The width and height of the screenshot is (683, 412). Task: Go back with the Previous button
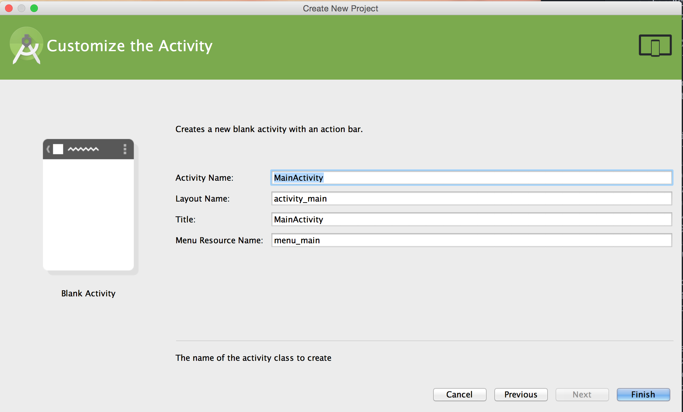521,395
